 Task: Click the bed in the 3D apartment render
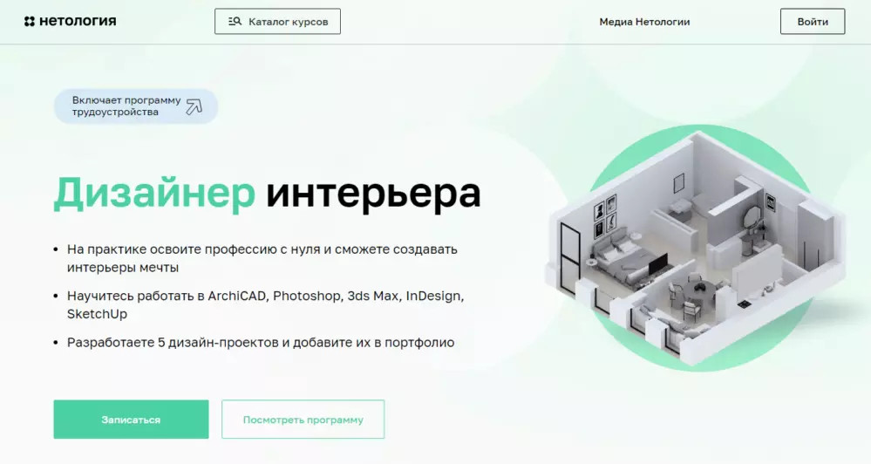624,254
